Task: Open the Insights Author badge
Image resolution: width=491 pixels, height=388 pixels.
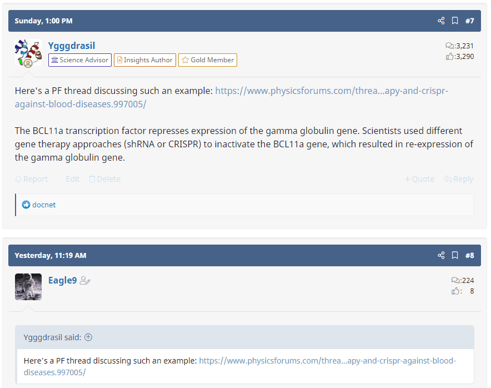Action: point(145,60)
